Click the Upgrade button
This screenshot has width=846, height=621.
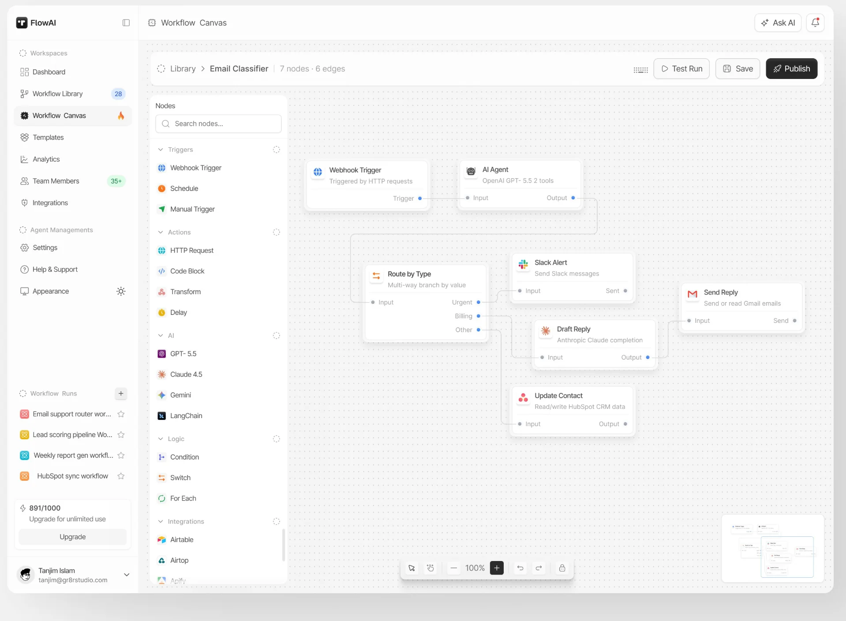pyautogui.click(x=73, y=537)
